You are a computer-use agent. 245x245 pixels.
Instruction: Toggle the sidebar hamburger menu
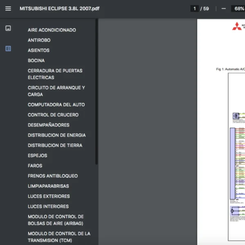coord(8,9)
